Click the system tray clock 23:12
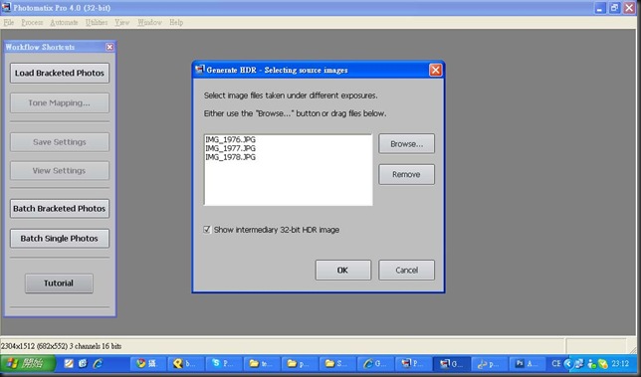The height and width of the screenshot is (377, 641). pos(620,363)
